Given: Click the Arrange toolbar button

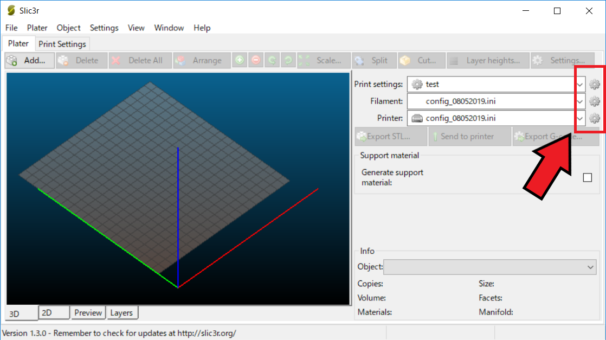Looking at the screenshot, I should click(202, 60).
